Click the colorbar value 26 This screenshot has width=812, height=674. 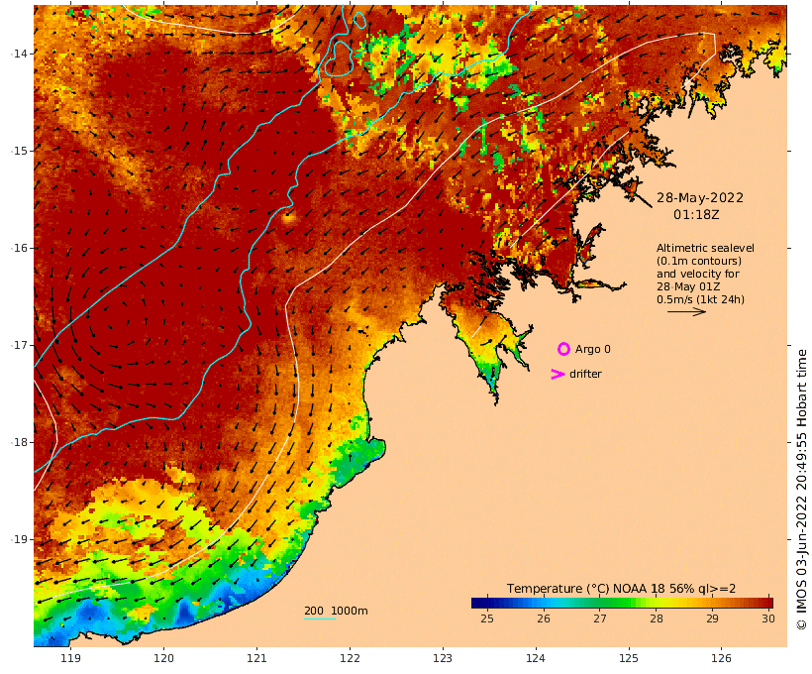(544, 618)
